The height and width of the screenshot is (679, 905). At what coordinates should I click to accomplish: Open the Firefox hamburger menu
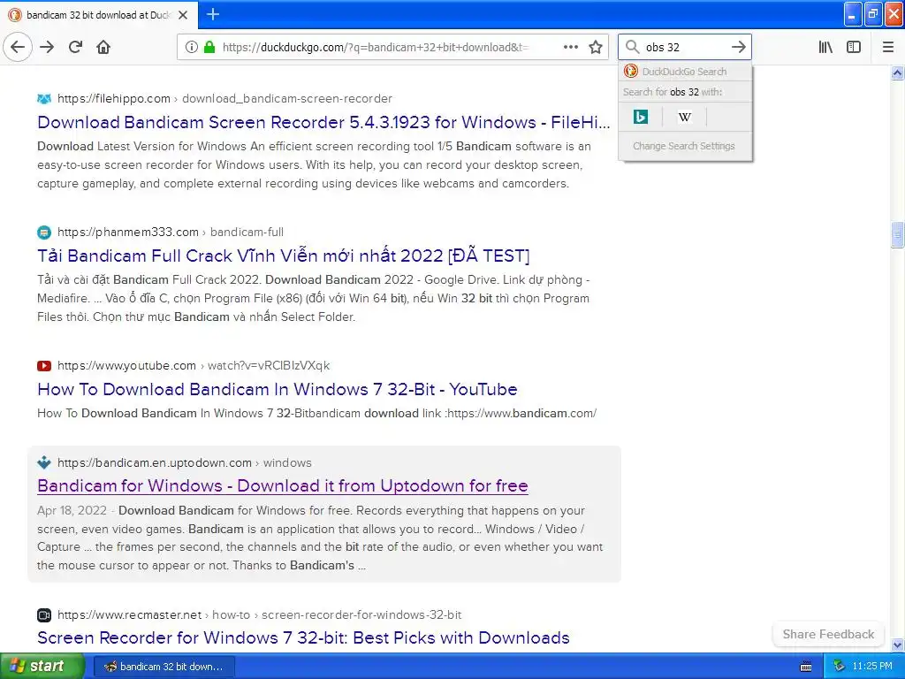pyautogui.click(x=887, y=47)
